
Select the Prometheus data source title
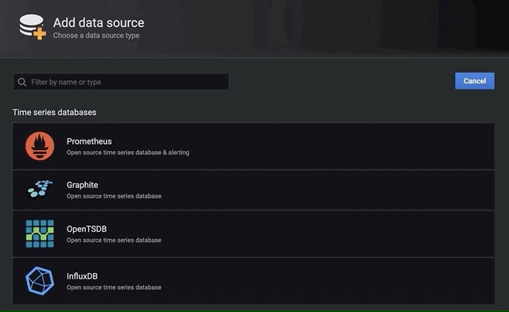(89, 141)
